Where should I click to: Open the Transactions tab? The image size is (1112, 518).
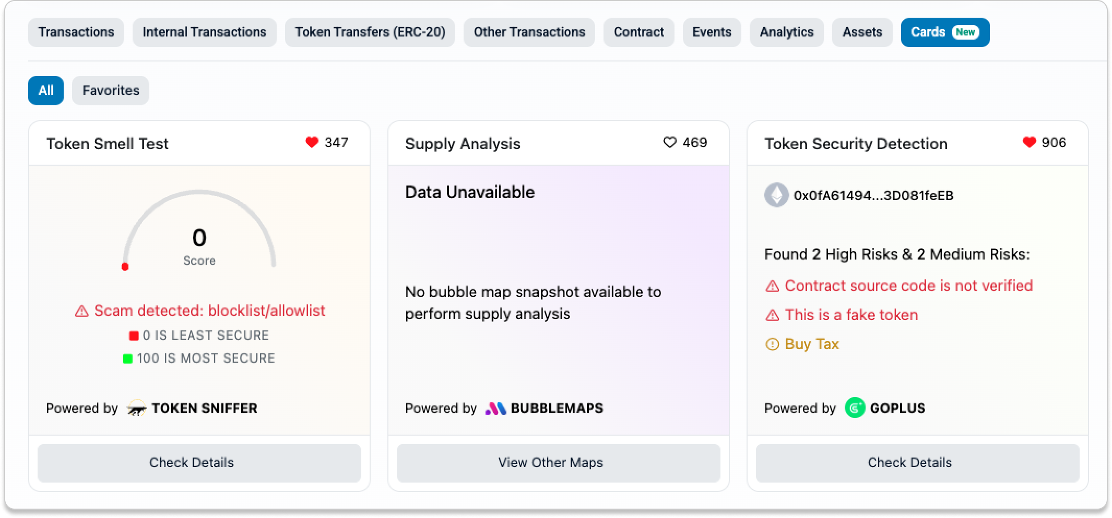(76, 32)
